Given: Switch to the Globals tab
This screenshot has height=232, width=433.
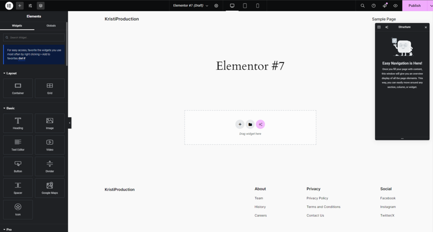Looking at the screenshot, I should pyautogui.click(x=51, y=26).
